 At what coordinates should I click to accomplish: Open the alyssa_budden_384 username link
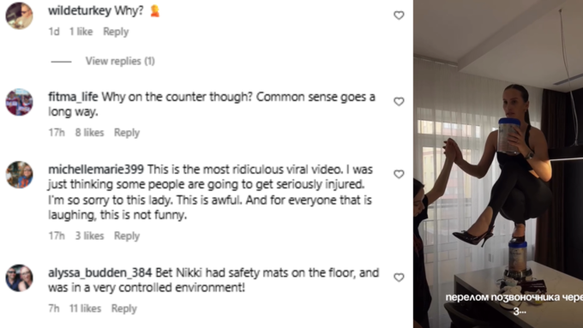click(x=100, y=272)
